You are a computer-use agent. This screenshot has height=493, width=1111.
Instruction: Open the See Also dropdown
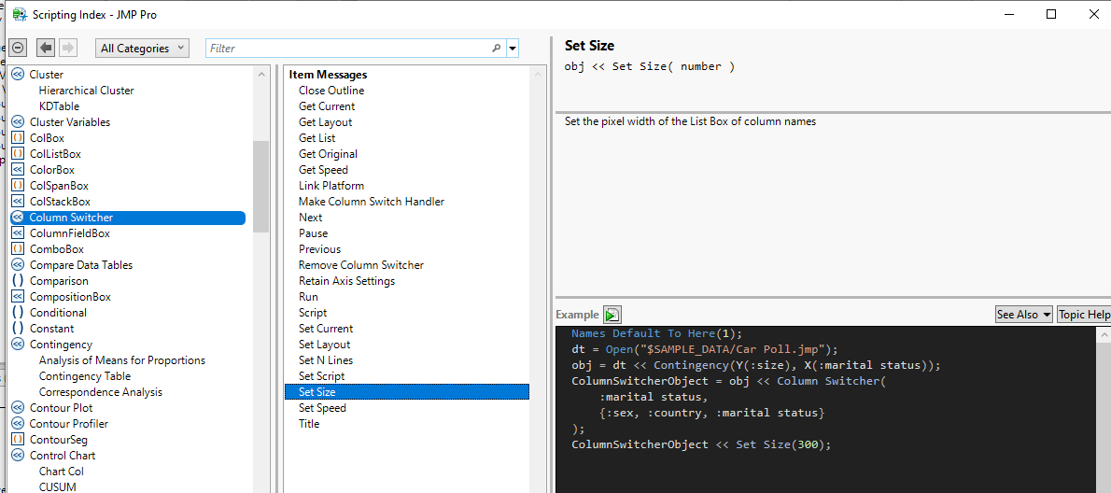pos(1023,315)
